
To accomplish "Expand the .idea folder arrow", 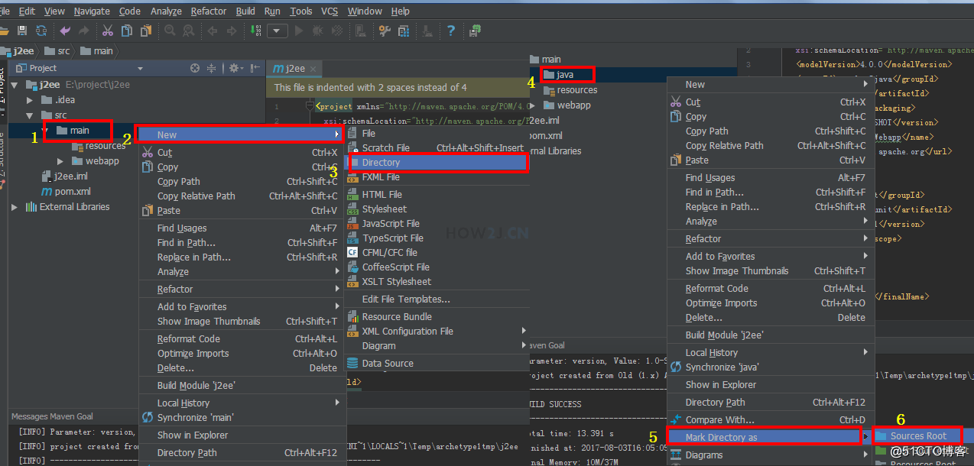I will coord(30,100).
